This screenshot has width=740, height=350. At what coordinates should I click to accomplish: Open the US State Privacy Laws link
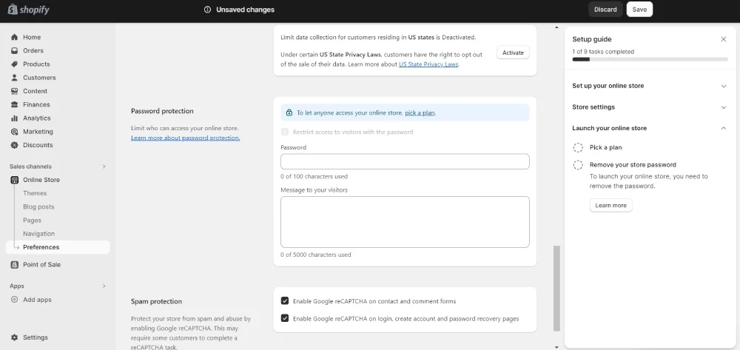click(428, 64)
